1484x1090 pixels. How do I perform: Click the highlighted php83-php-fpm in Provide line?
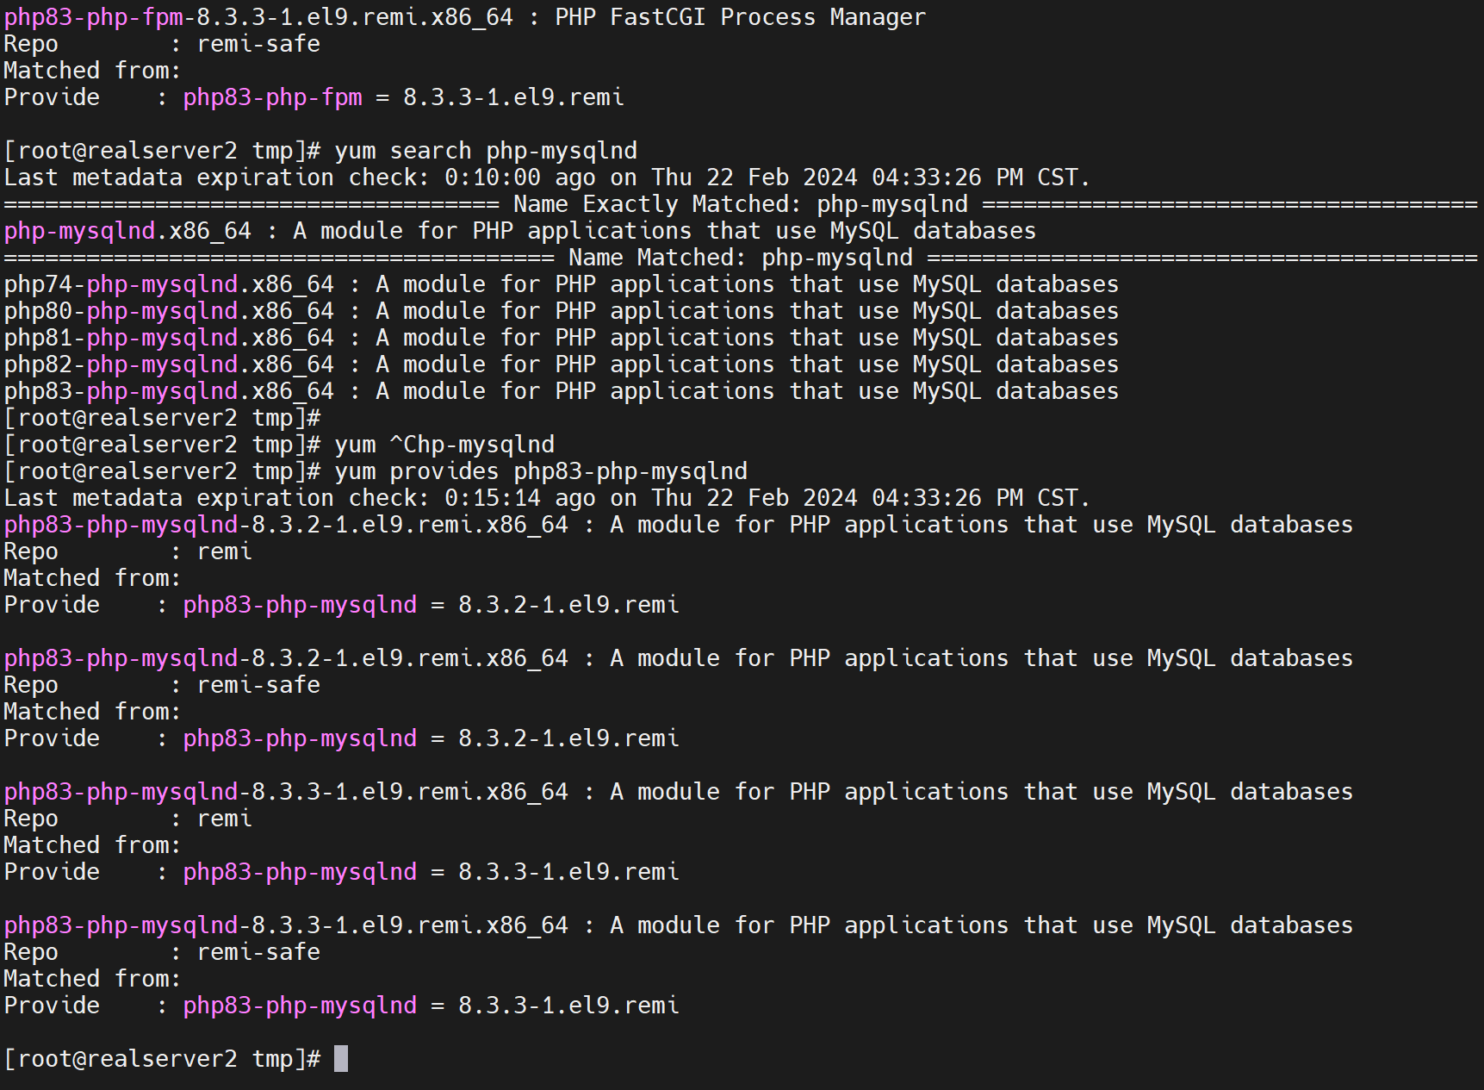point(272,97)
